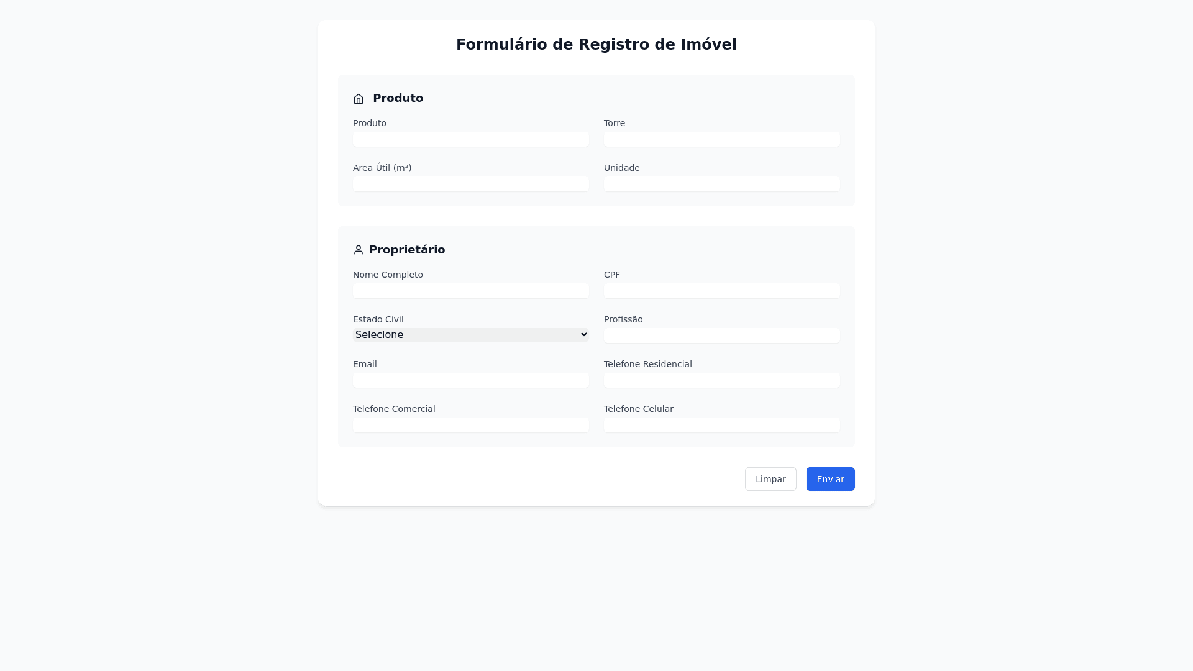The width and height of the screenshot is (1193, 671).
Task: Focus the Produto text field
Action: (x=470, y=139)
